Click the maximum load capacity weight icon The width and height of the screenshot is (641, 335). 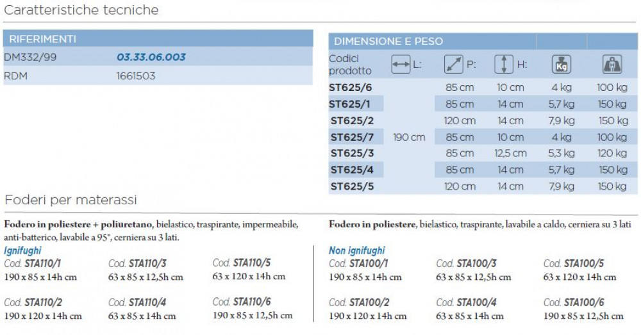coord(612,65)
